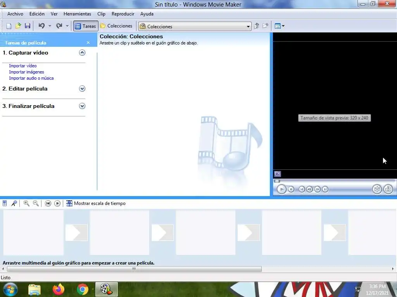Undo the last action
This screenshot has width=397, height=297.
(41, 26)
